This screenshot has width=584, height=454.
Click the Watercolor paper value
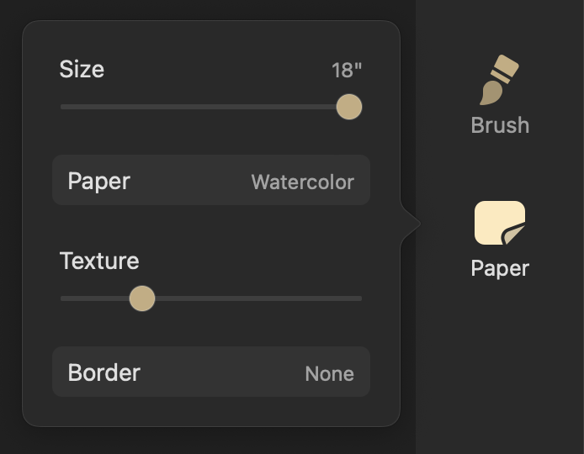point(302,182)
